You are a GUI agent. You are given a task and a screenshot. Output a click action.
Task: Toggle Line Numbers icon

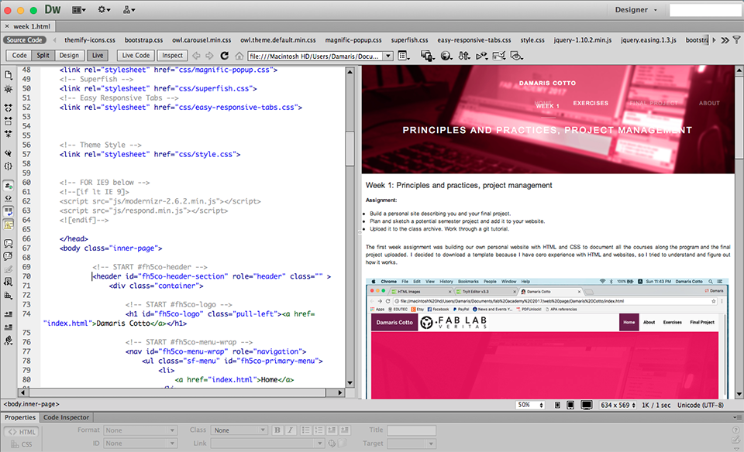click(x=9, y=185)
